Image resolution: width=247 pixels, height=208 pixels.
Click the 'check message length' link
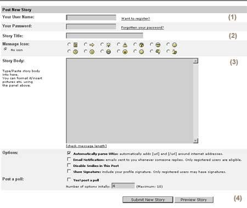tap(86, 146)
